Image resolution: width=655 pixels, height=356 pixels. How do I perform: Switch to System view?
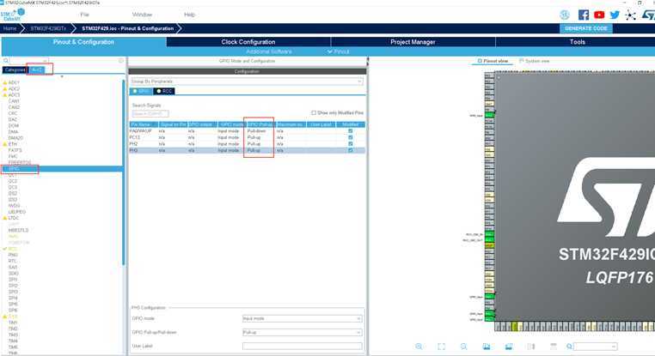click(x=535, y=61)
